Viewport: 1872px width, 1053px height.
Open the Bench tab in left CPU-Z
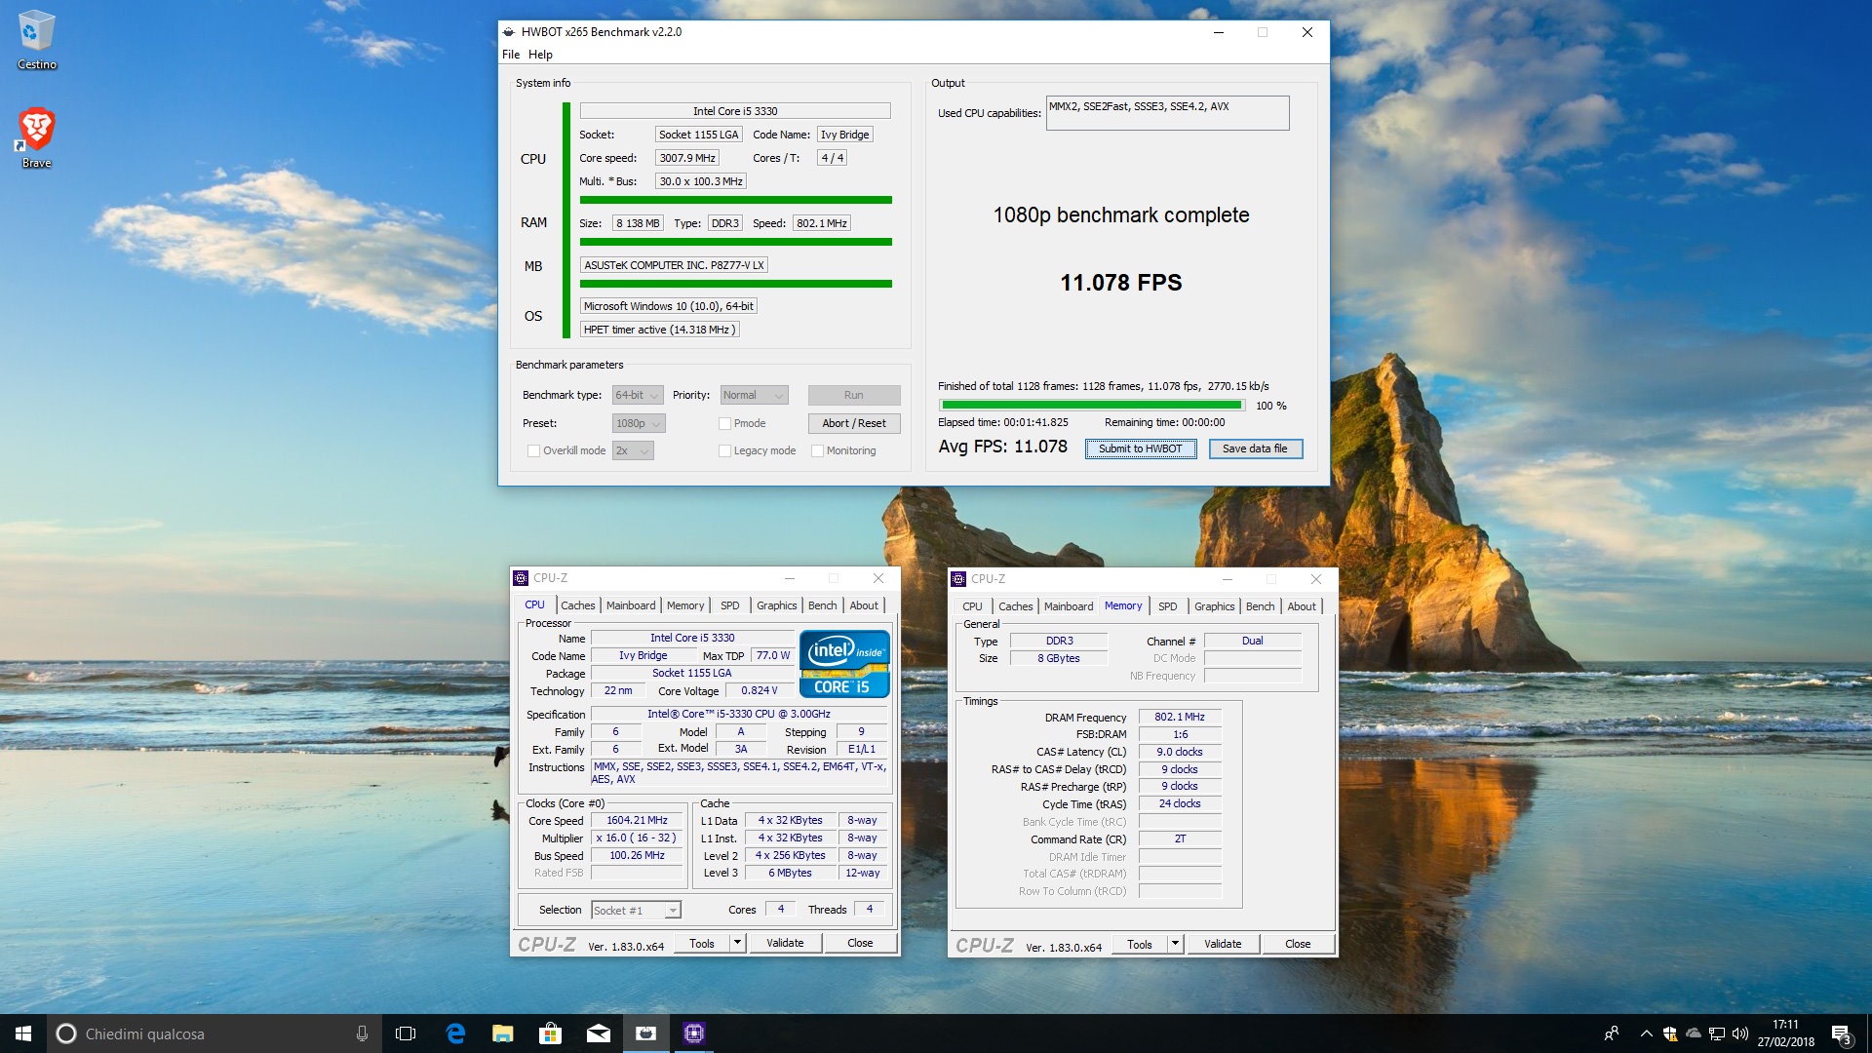tap(822, 605)
